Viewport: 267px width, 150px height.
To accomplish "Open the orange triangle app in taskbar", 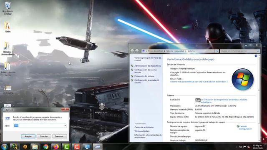I will click(25, 147).
